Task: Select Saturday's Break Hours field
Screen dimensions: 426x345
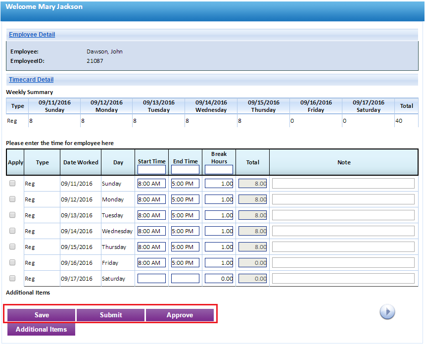Action: click(x=219, y=278)
